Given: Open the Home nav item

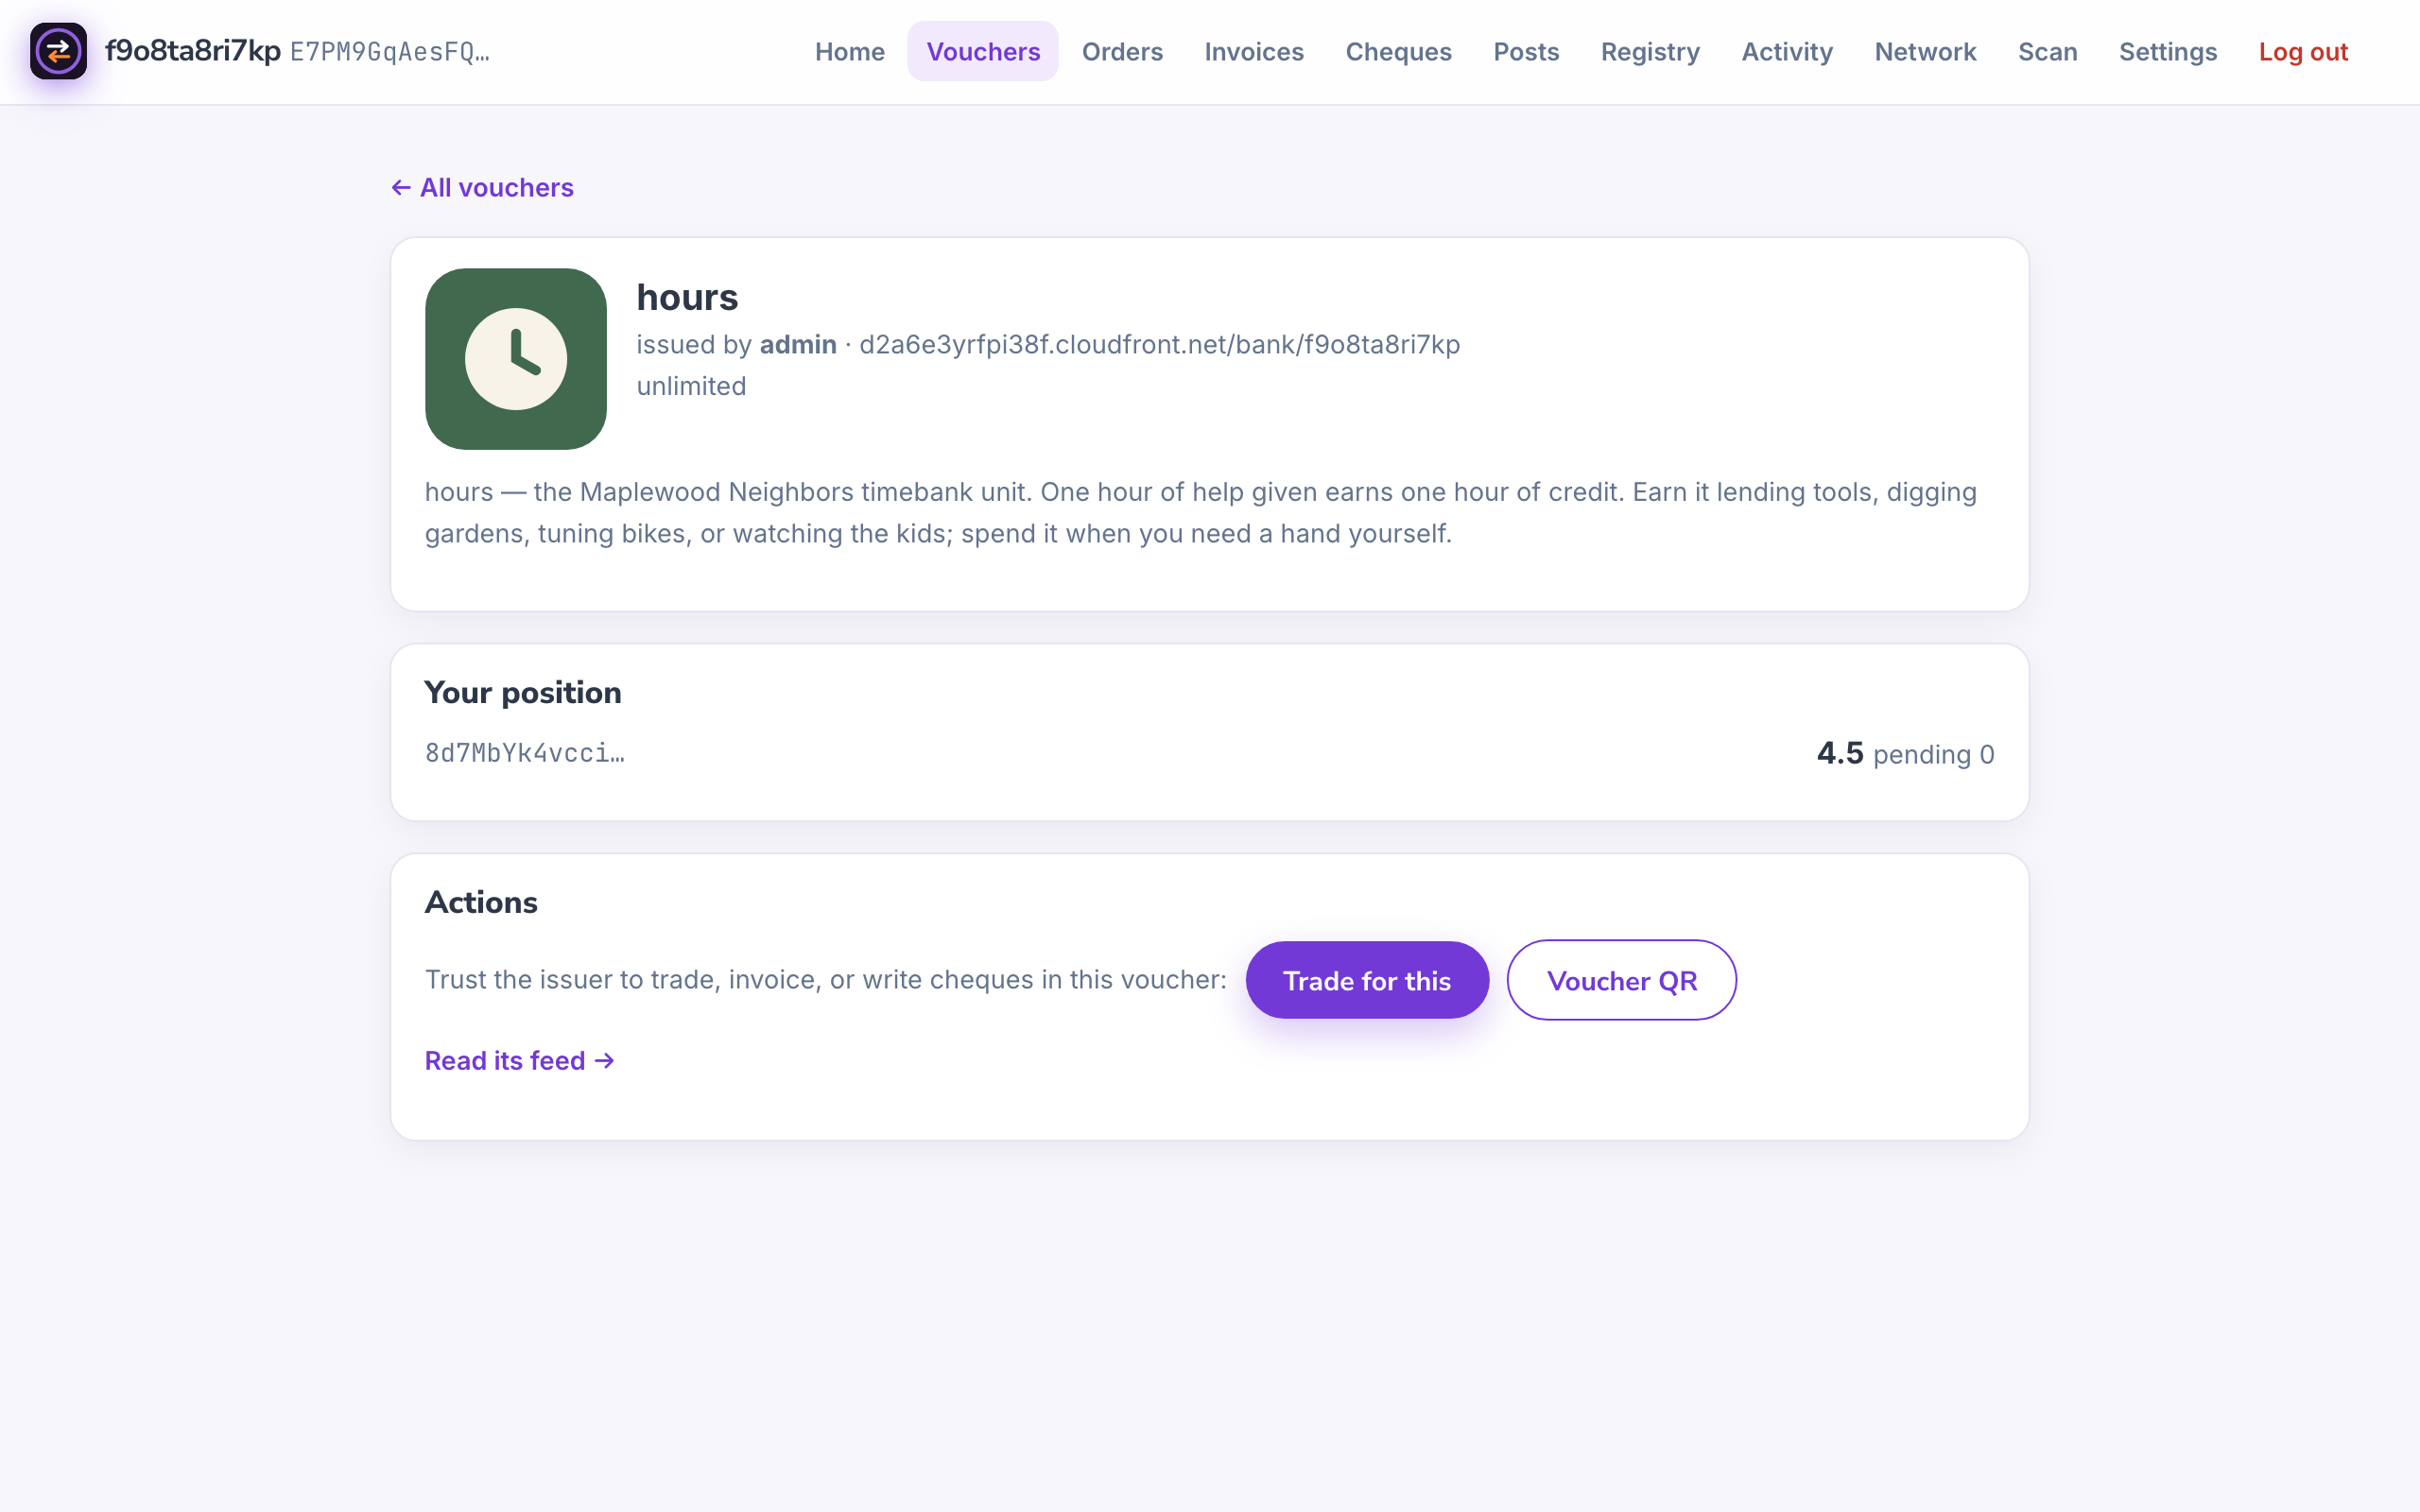Looking at the screenshot, I should click(x=849, y=51).
